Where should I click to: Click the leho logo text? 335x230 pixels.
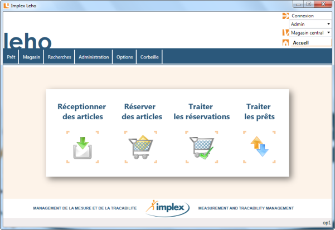coord(27,41)
